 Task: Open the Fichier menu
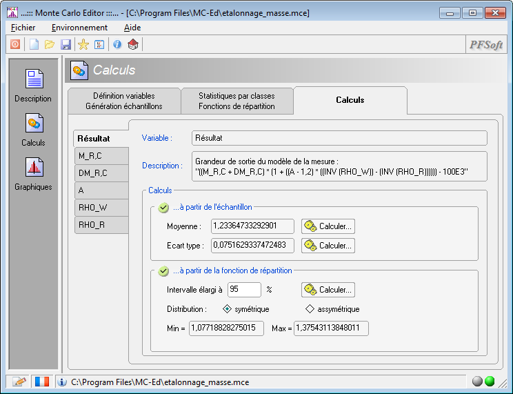tap(23, 28)
